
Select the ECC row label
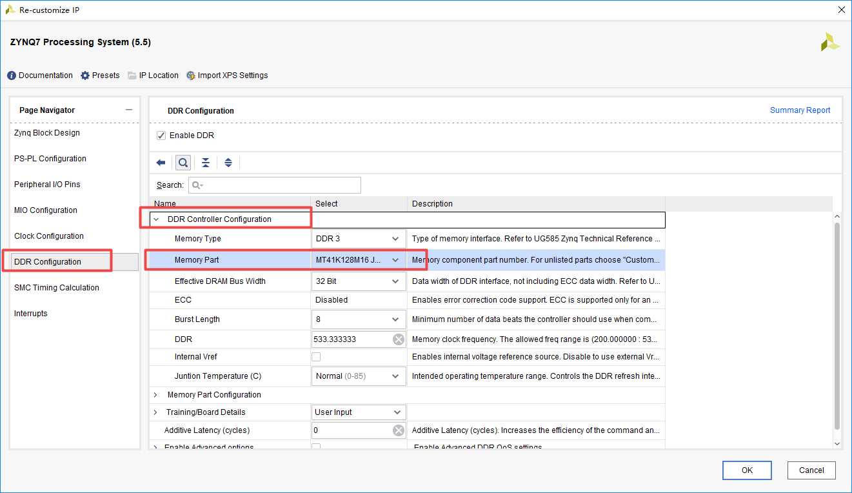(183, 300)
